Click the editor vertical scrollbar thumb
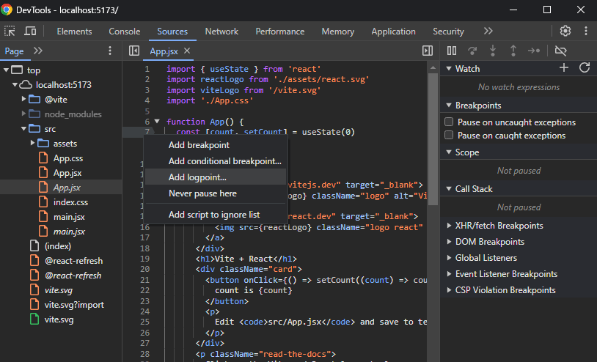 tap(433, 138)
